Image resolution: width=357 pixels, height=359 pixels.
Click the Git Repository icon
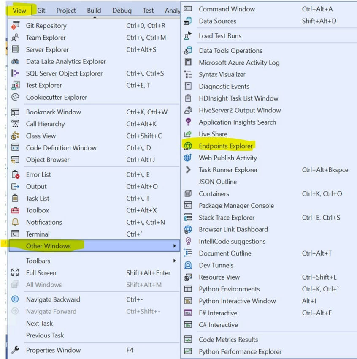pos(16,26)
